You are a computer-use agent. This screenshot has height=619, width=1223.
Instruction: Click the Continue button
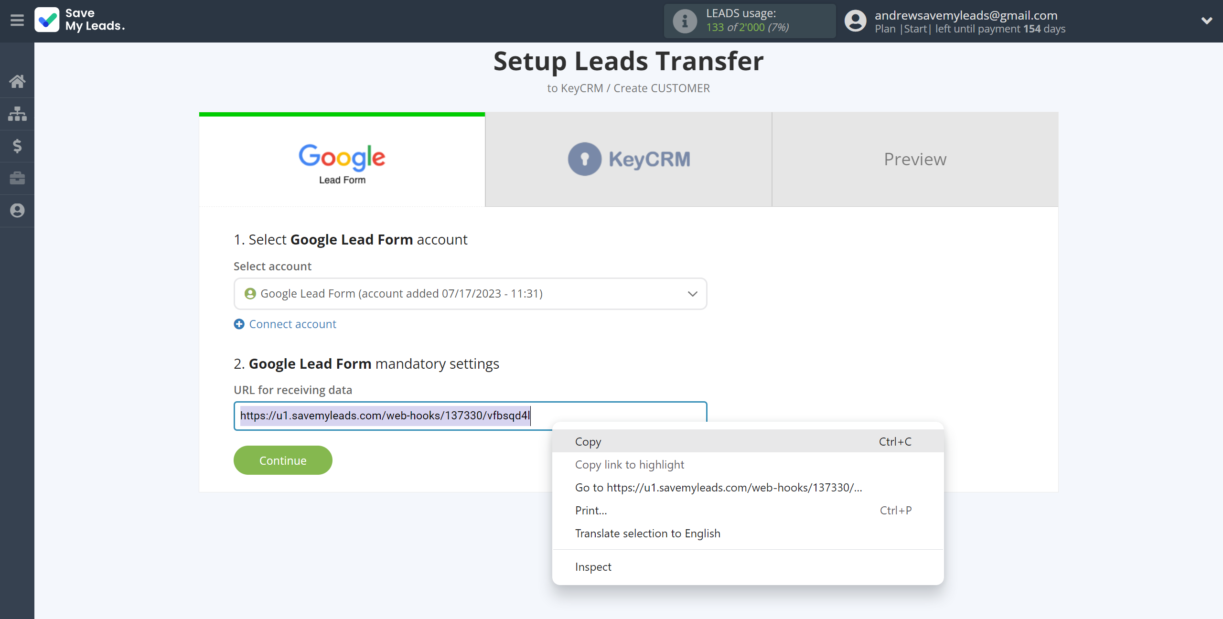point(283,459)
